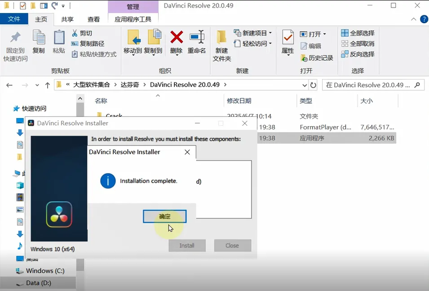The height and width of the screenshot is (291, 429).
Task: Sort by 修改日期 column header
Action: tap(239, 101)
